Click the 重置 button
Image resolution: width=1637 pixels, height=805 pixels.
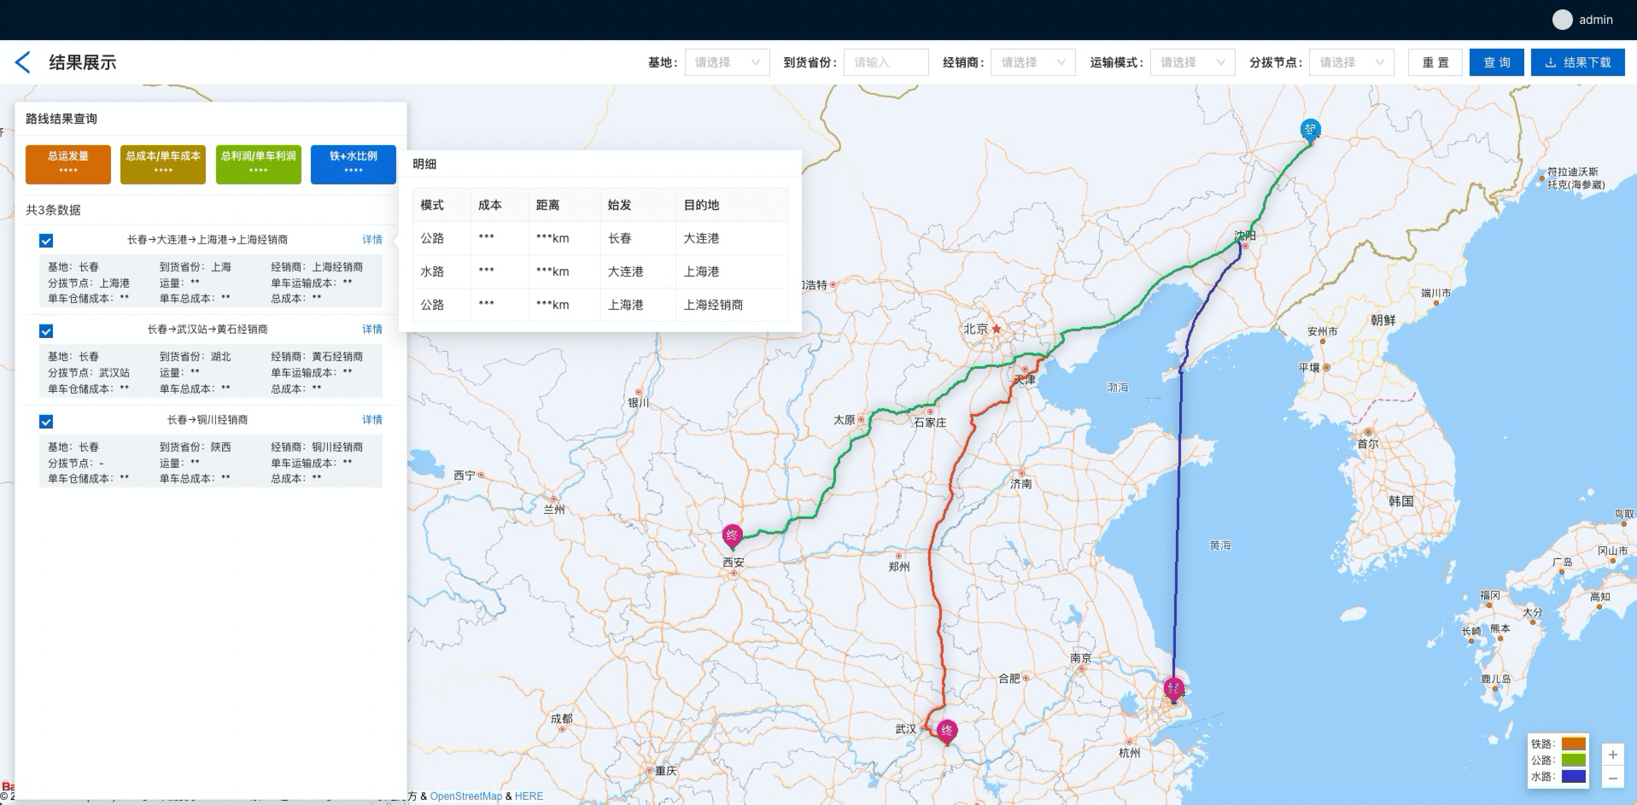tap(1435, 62)
